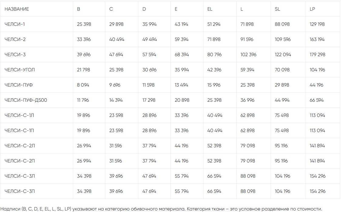
Task: Select the SL column header
Action: [277, 9]
